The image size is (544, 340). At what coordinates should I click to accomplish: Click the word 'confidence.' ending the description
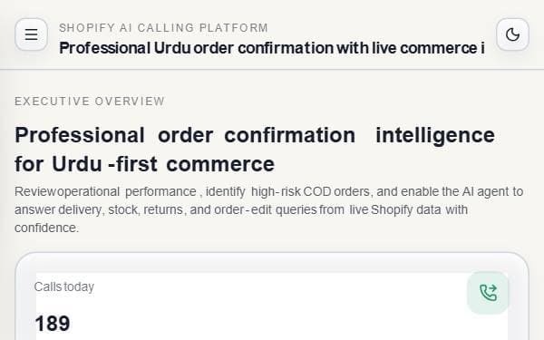47,228
